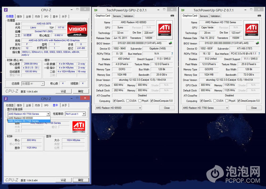This screenshot has height=189, width=266.
Task: Click ATI Radeon logo in HD 6550D GPU-Z window
Action: (165, 30)
